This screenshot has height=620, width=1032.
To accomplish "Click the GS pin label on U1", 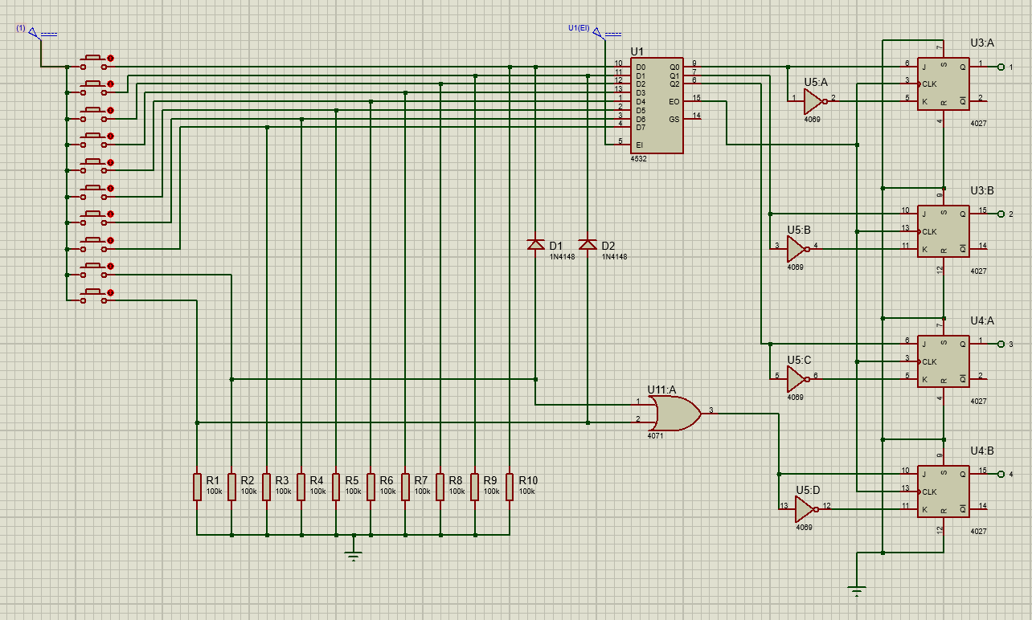I will tap(674, 119).
